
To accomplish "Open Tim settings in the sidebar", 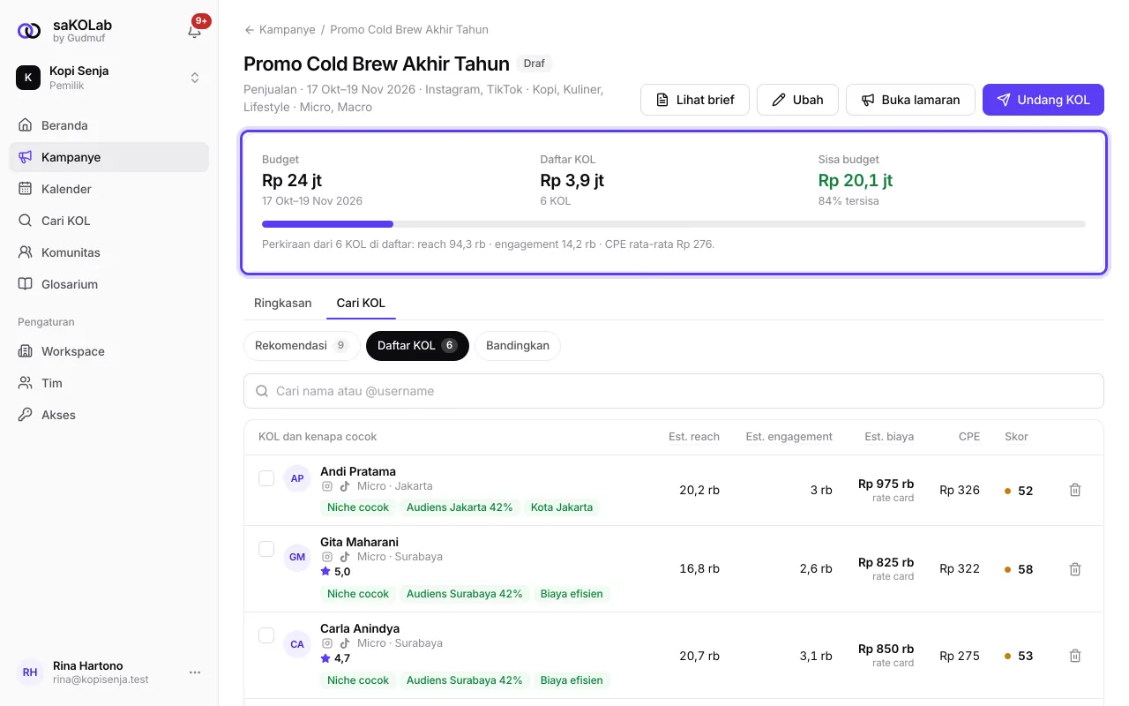I will point(109,383).
